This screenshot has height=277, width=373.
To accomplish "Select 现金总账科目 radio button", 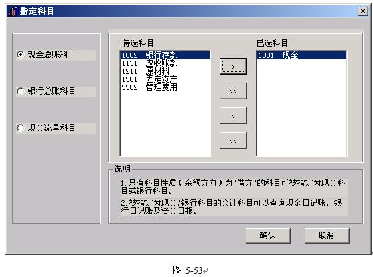I will click(21, 55).
